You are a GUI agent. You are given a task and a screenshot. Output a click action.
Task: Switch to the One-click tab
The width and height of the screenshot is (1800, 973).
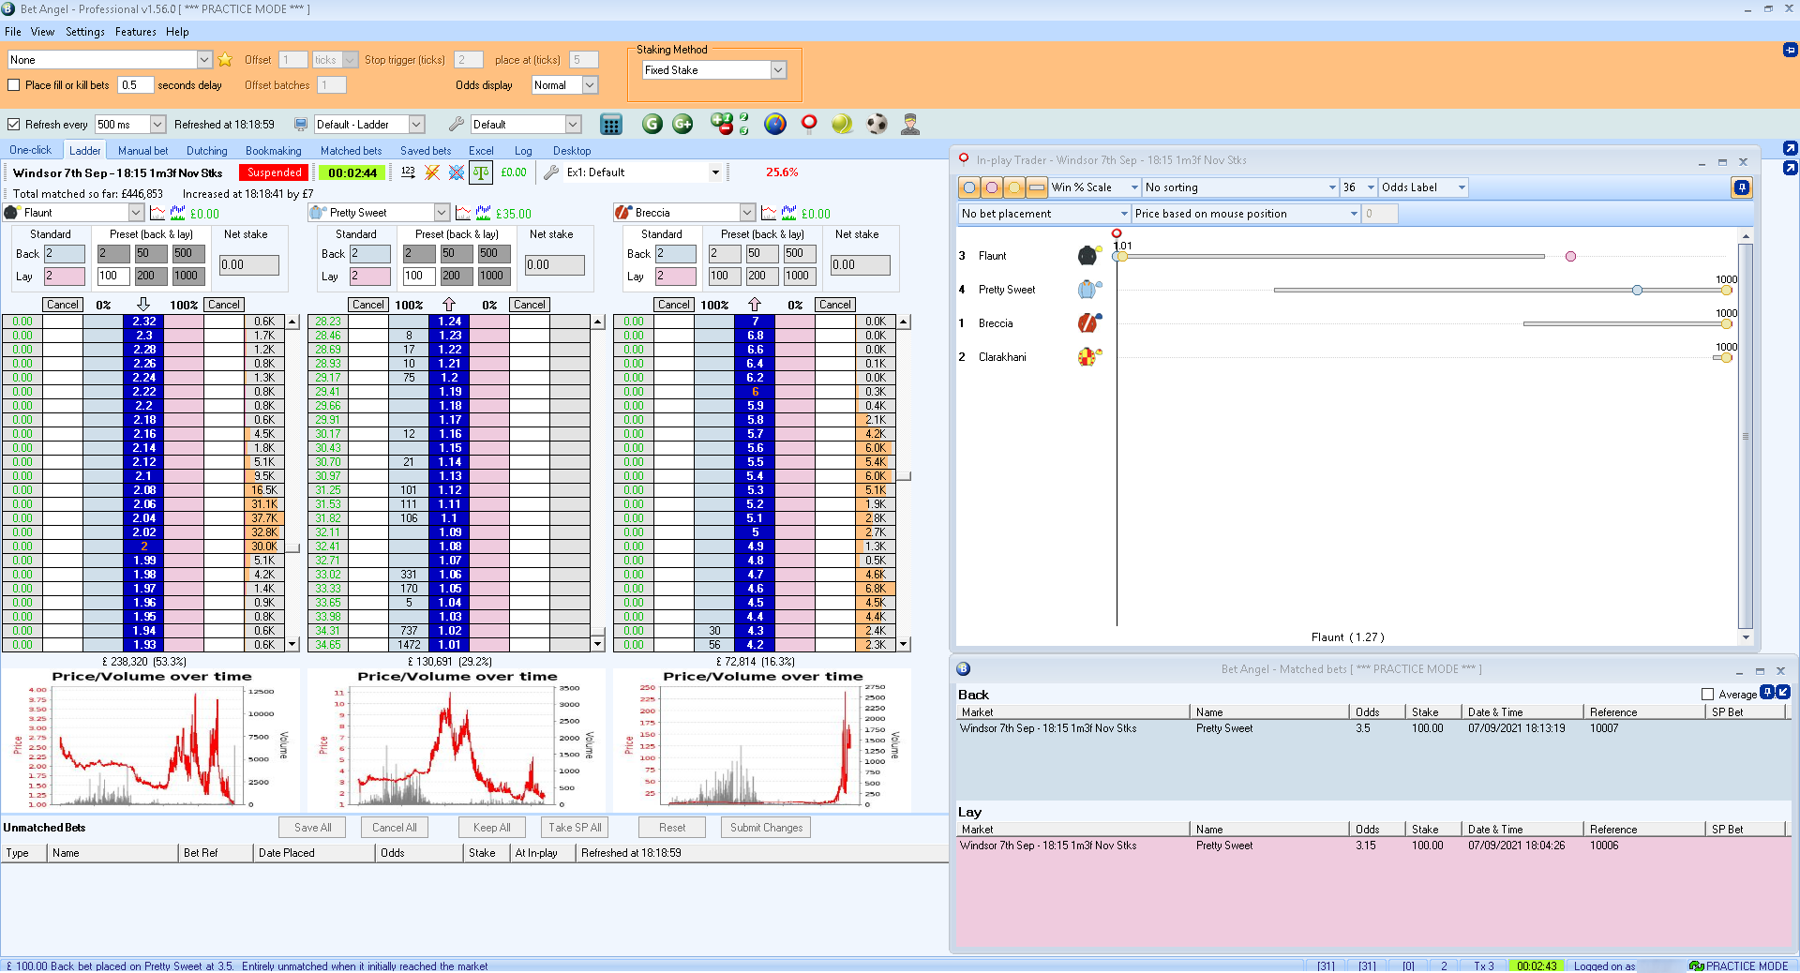tap(31, 150)
